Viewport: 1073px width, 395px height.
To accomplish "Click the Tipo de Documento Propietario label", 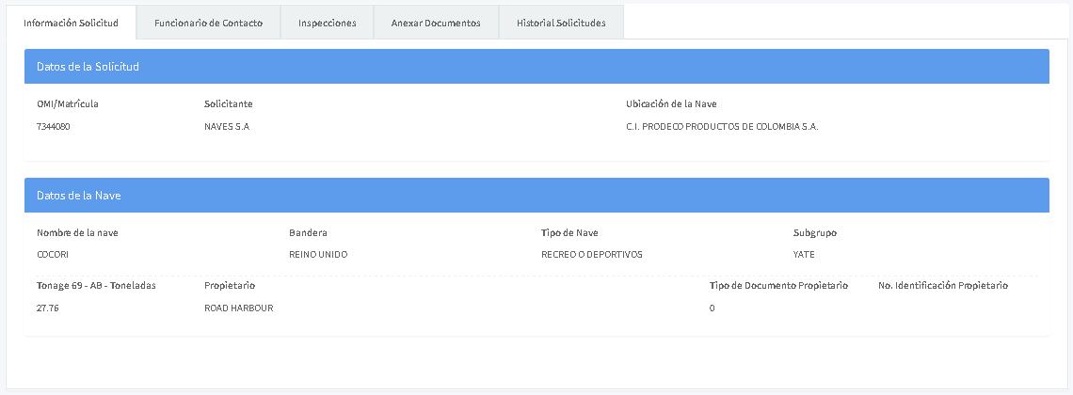I will pos(778,285).
